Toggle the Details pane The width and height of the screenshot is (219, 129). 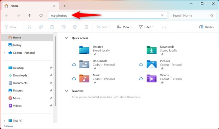pos(206,27)
